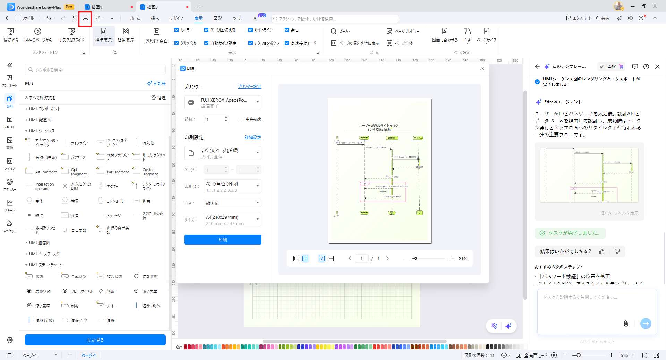
Task: Open the Chart panel in left sidebar
Action: pos(10,205)
